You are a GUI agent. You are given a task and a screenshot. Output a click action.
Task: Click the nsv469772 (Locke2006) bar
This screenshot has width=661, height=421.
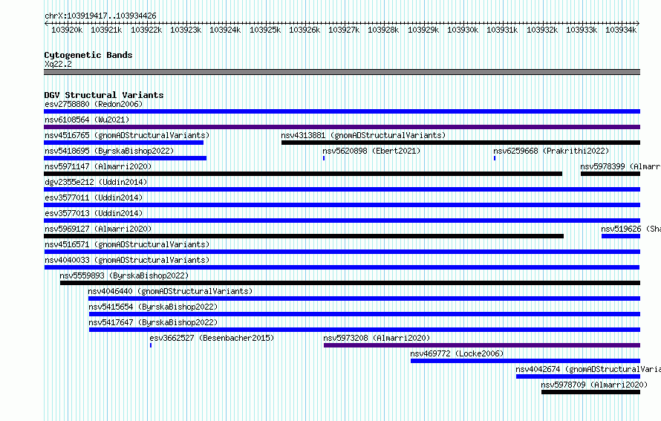pos(525,361)
